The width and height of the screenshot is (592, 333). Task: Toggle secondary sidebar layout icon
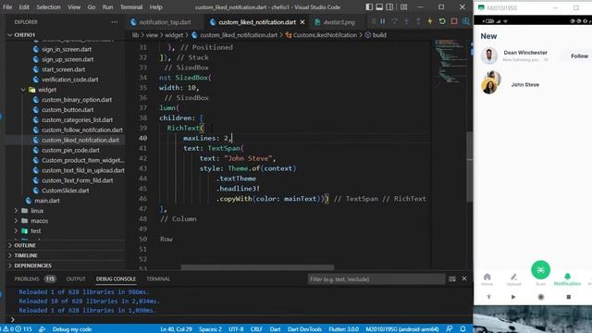point(389,6)
